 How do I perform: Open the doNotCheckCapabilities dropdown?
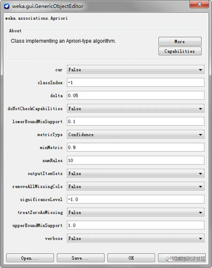click(135, 109)
